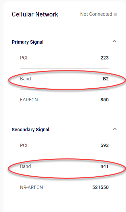Click the Not Connected status text
Image resolution: width=126 pixels, height=212 pixels.
[x=96, y=14]
